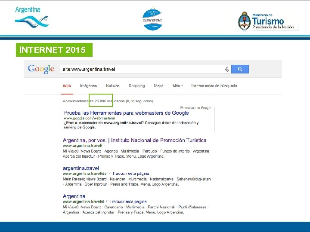Activate the microphone voice search icon
The height and width of the screenshot is (232, 310).
click(227, 69)
